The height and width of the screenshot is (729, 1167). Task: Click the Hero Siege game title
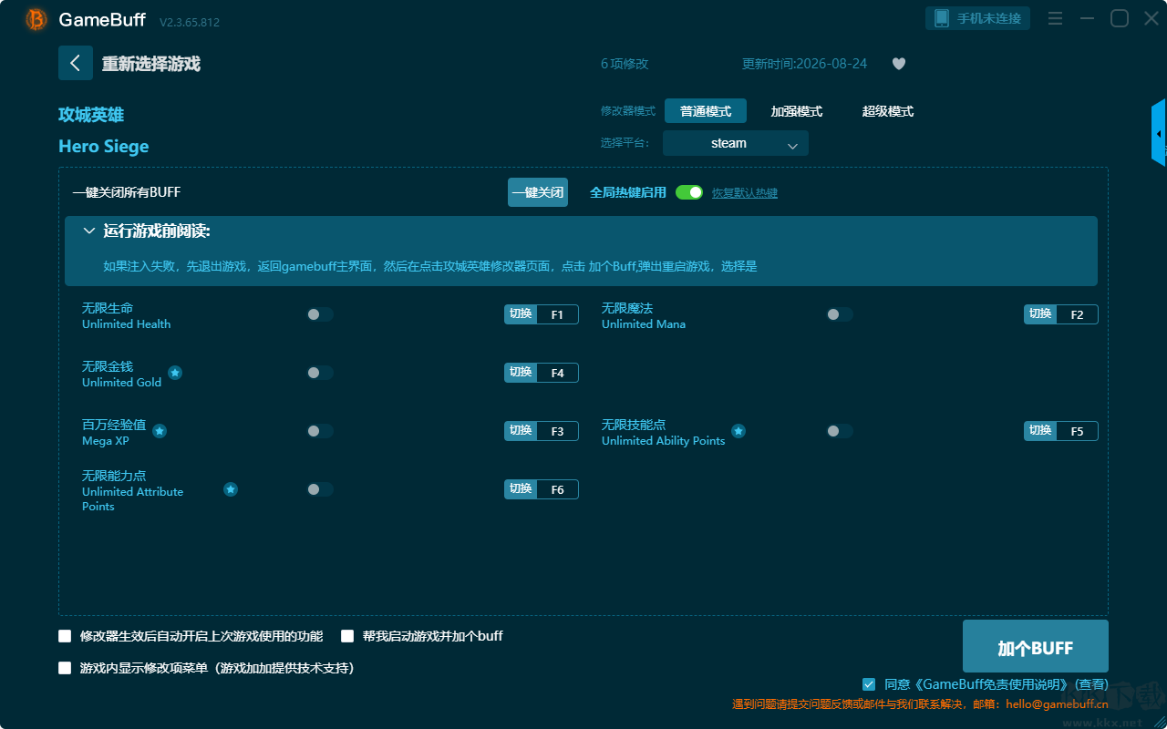point(104,147)
